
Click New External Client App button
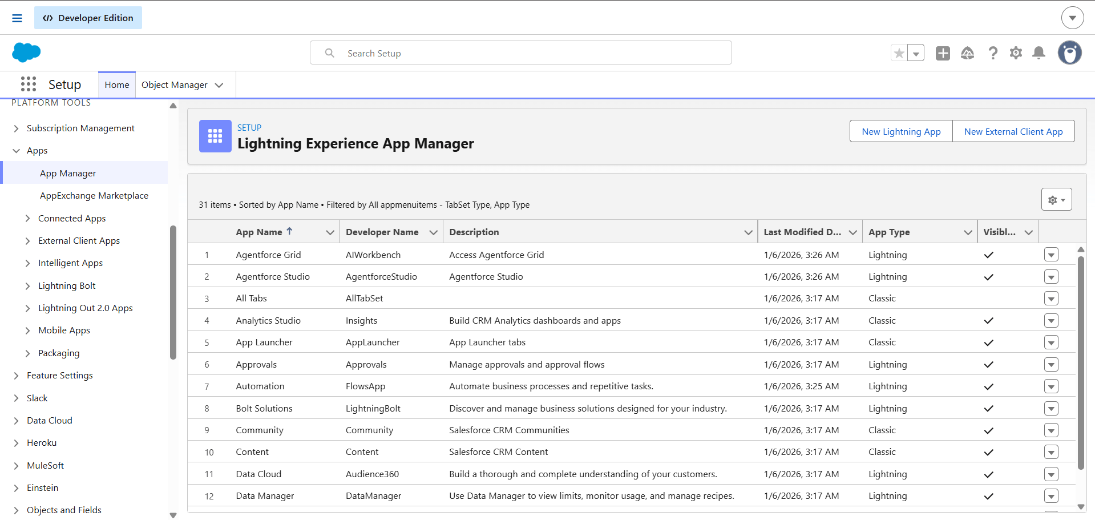[x=1013, y=131]
